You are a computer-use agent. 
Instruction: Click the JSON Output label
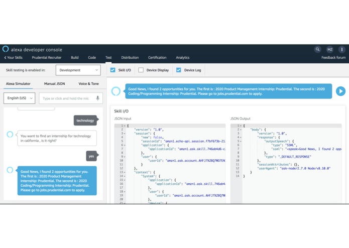[x=241, y=119]
